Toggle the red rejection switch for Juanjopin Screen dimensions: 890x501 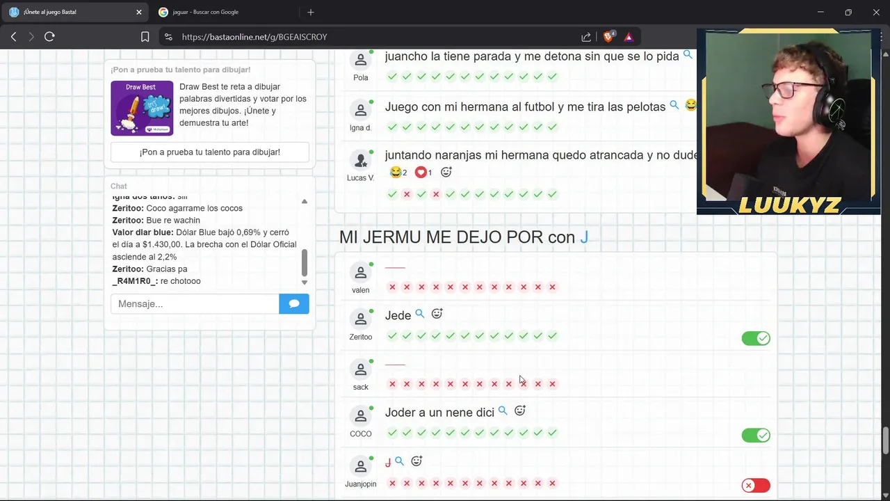(756, 486)
